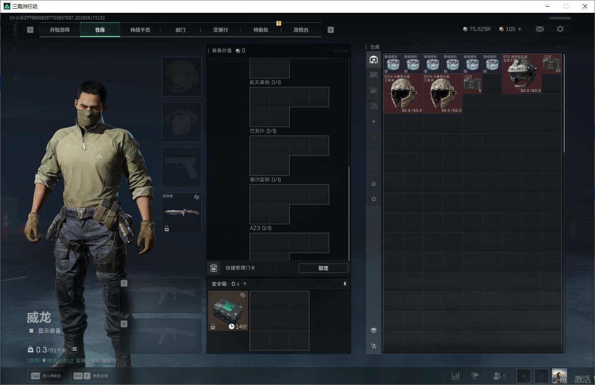Click the CN UID text line

(57, 18)
